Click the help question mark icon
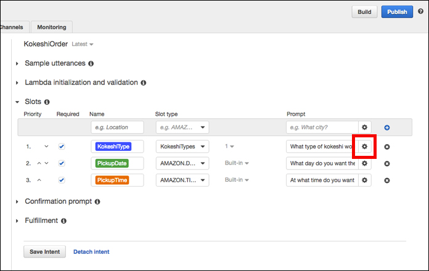The image size is (429, 271). [421, 11]
